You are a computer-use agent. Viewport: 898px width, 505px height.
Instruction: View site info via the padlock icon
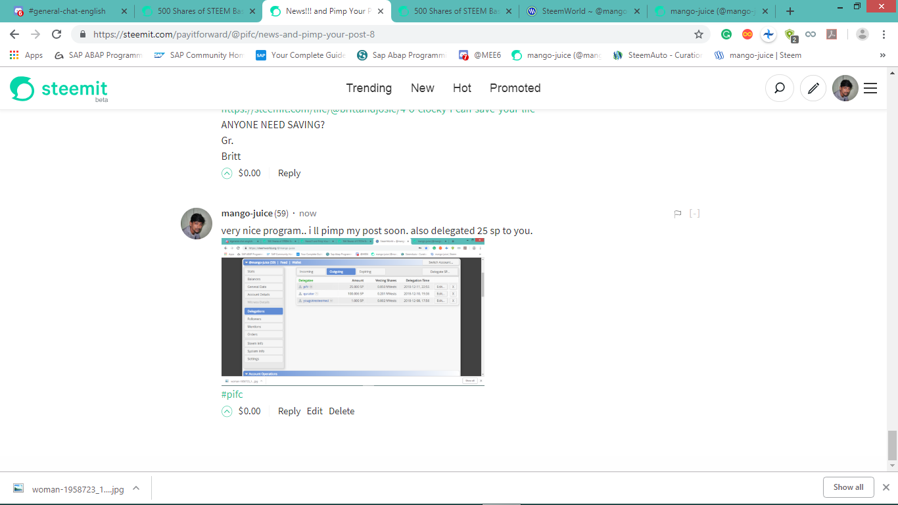83,34
